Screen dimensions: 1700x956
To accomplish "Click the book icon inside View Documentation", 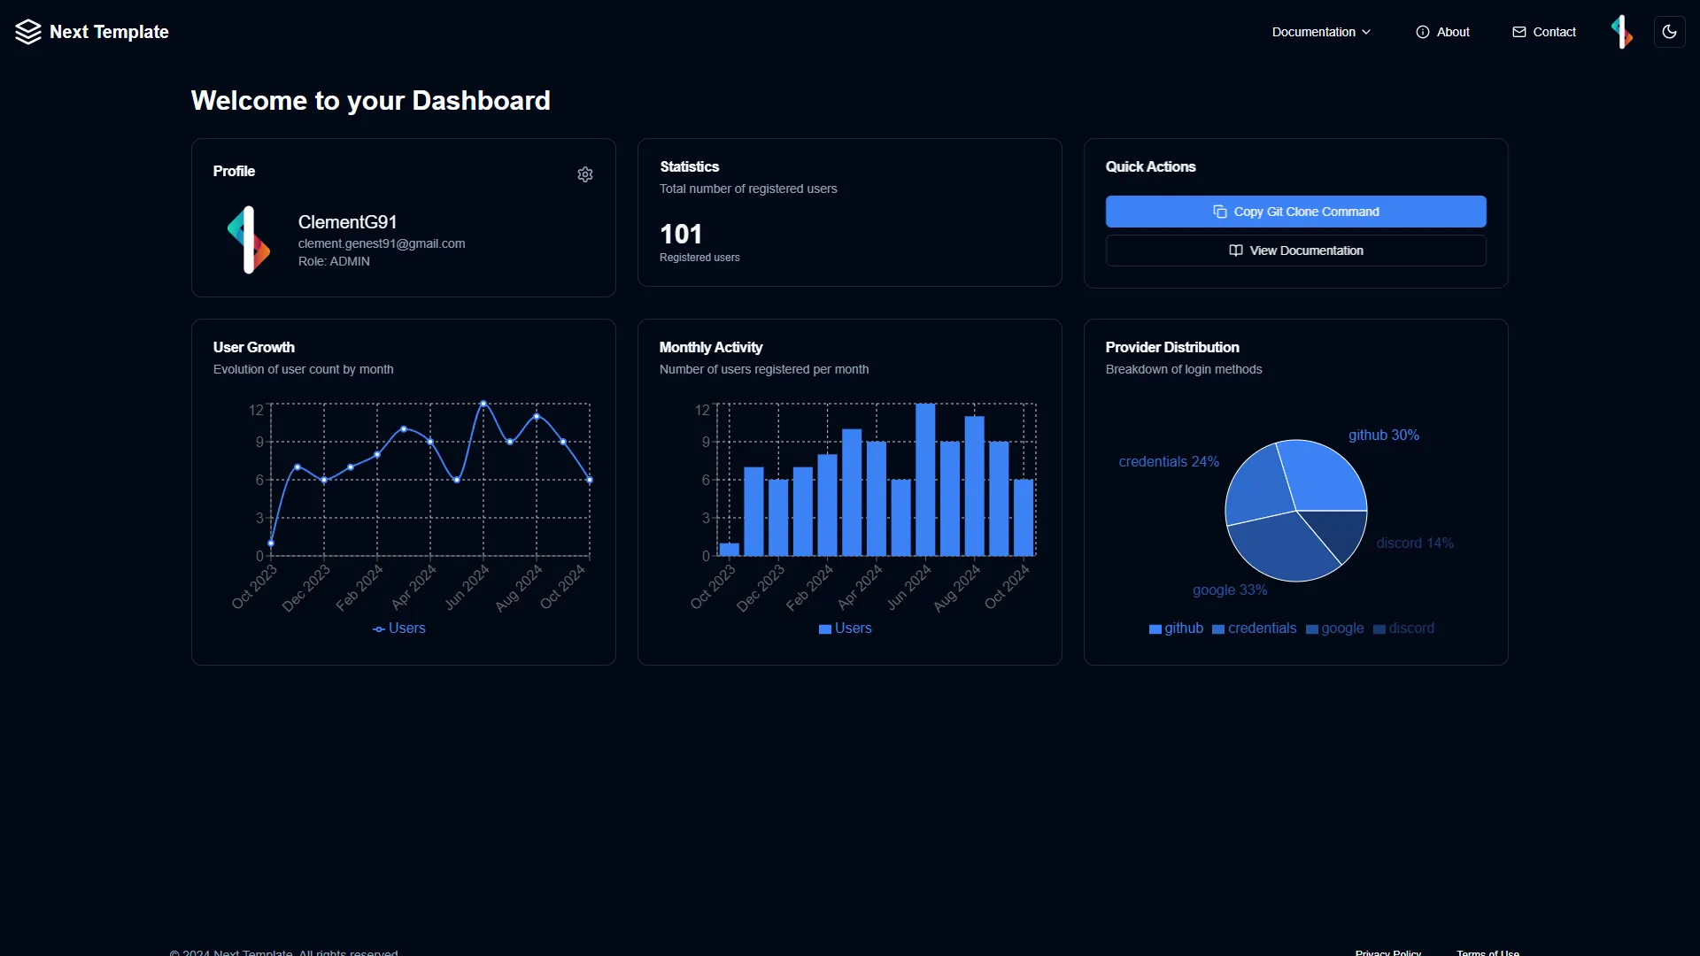I will pos(1236,251).
